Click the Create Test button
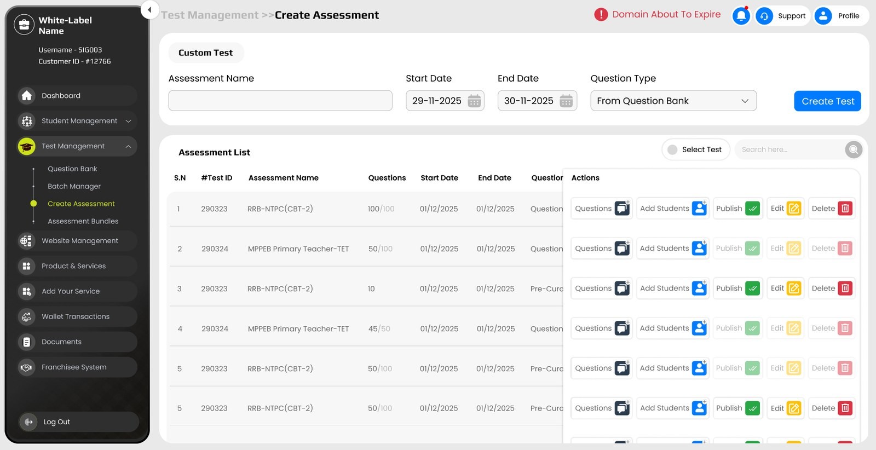The image size is (876, 450). point(827,101)
